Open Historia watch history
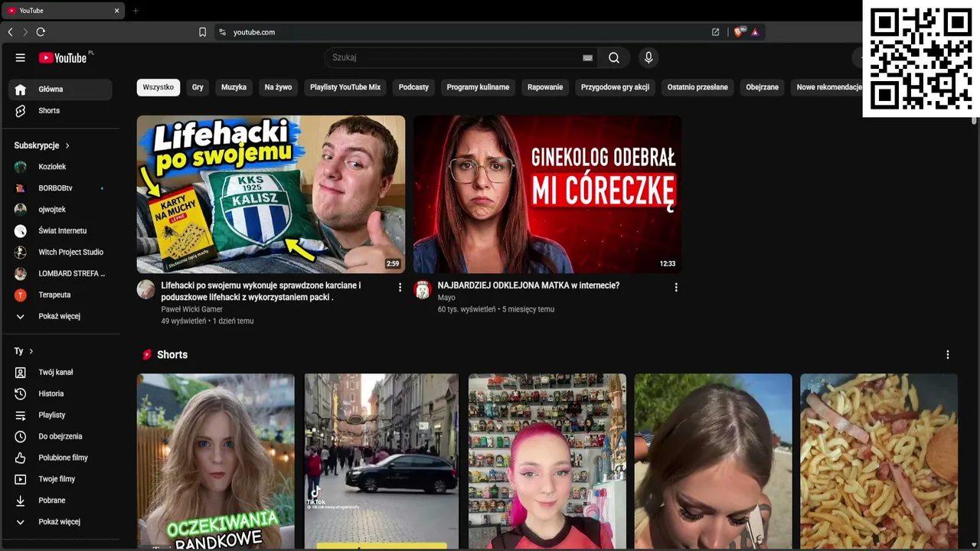This screenshot has height=551, width=980. [x=60, y=394]
